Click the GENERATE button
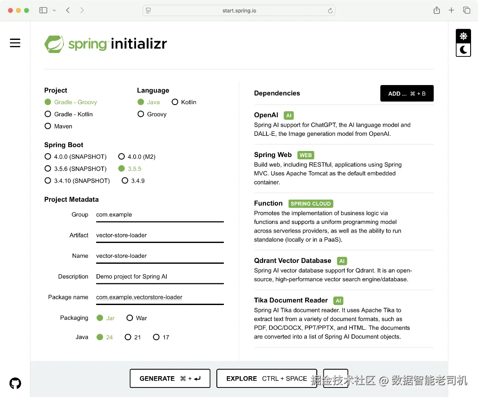Image resolution: width=478 pixels, height=397 pixels. 170,378
